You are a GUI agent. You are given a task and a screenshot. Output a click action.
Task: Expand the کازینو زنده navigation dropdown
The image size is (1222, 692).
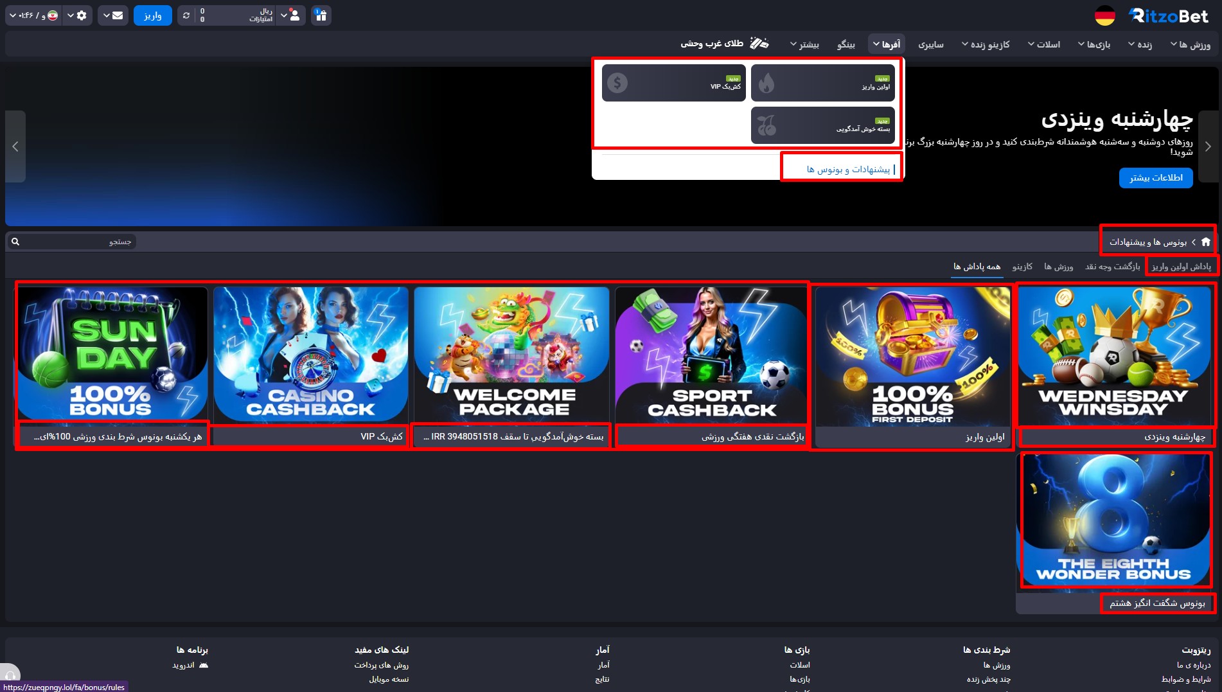click(x=986, y=44)
